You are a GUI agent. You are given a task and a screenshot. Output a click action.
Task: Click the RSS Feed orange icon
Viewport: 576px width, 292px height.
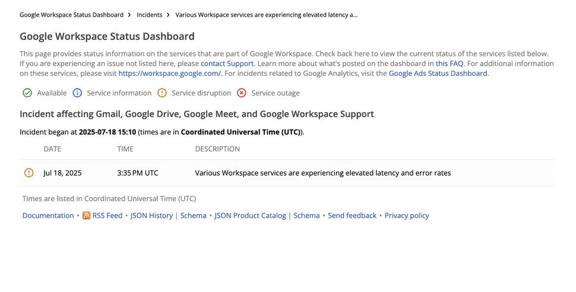tap(86, 215)
